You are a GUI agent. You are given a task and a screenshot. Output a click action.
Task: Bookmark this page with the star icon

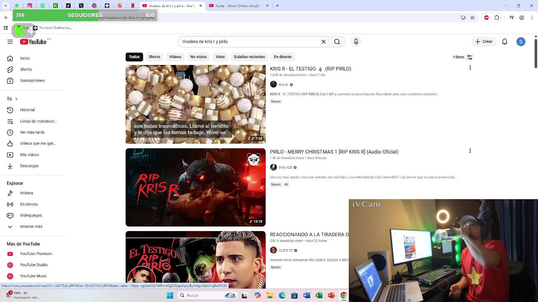(472, 18)
